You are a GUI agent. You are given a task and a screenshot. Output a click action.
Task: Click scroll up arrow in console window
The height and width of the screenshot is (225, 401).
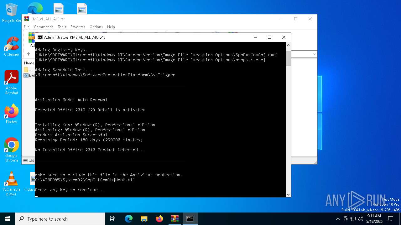(x=289, y=45)
